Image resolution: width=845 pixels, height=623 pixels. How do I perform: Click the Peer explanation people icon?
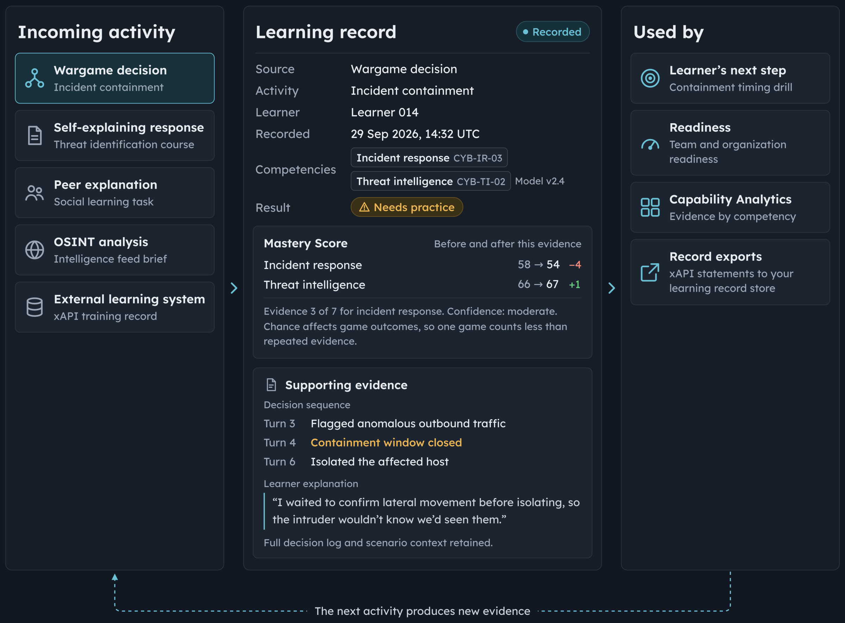tap(35, 193)
